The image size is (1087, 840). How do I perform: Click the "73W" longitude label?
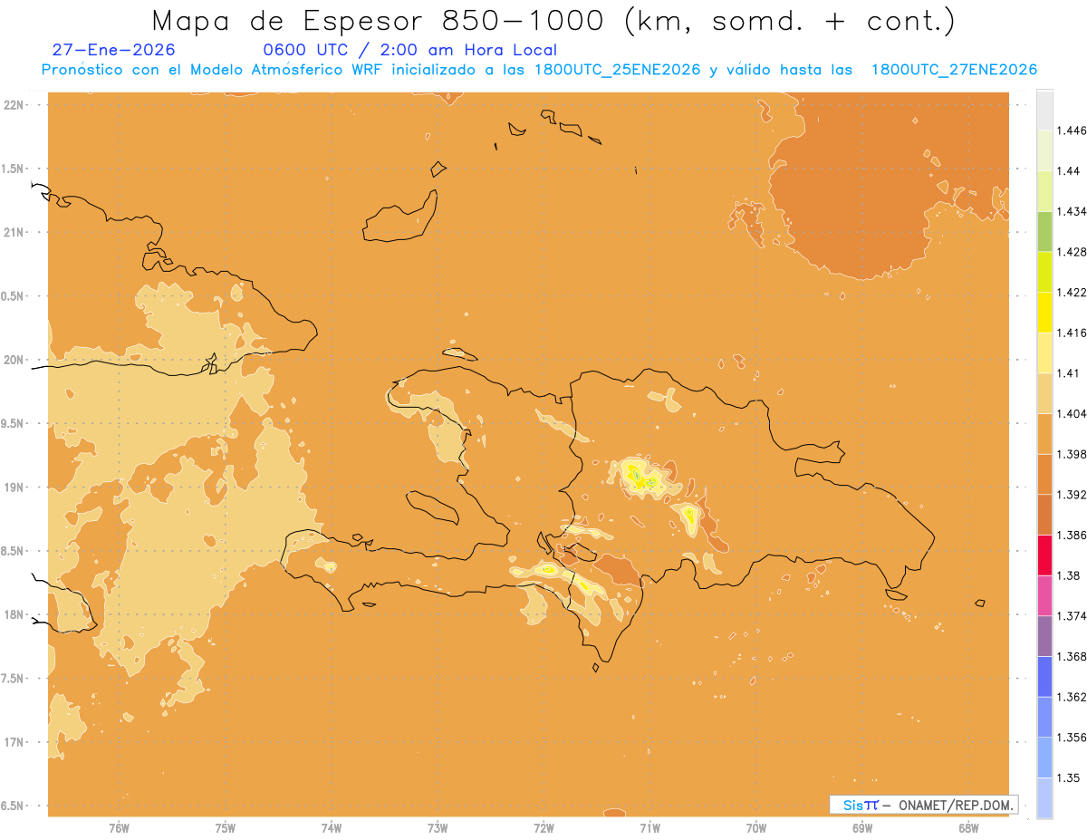pyautogui.click(x=438, y=828)
